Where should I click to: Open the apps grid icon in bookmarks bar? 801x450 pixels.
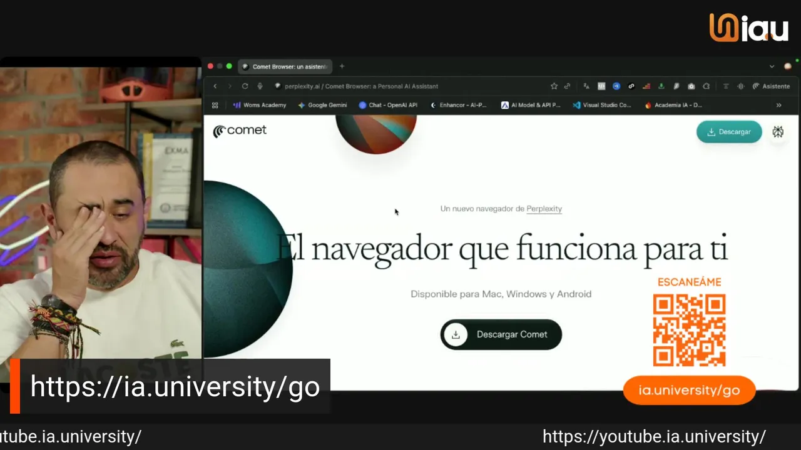215,105
